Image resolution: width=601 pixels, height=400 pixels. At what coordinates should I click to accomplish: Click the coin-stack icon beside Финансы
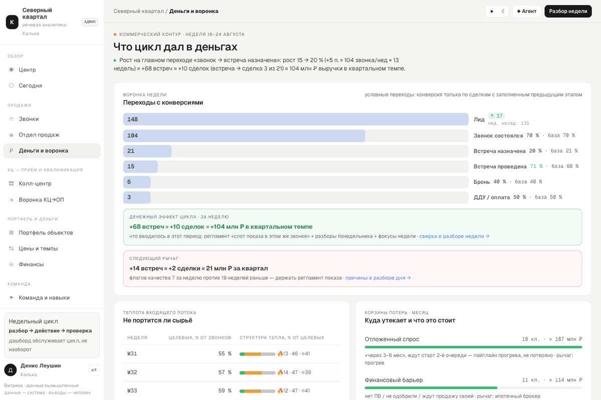click(x=12, y=264)
